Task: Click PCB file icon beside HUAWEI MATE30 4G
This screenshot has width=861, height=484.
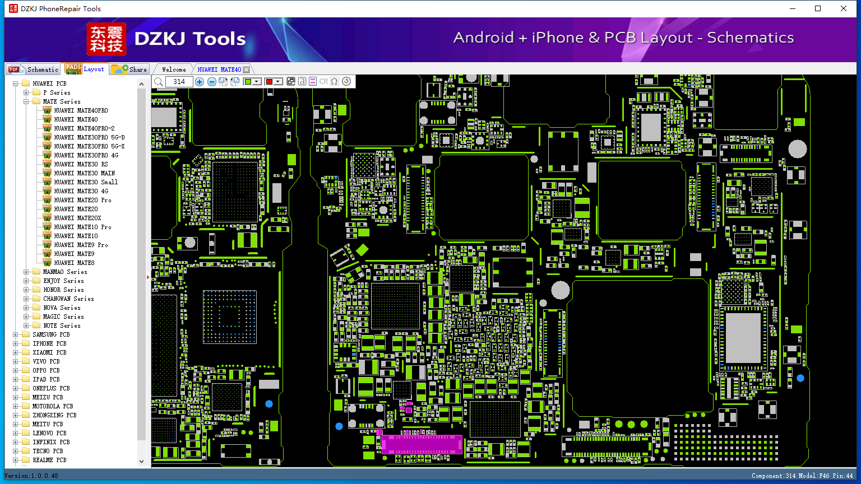Action: (47, 191)
